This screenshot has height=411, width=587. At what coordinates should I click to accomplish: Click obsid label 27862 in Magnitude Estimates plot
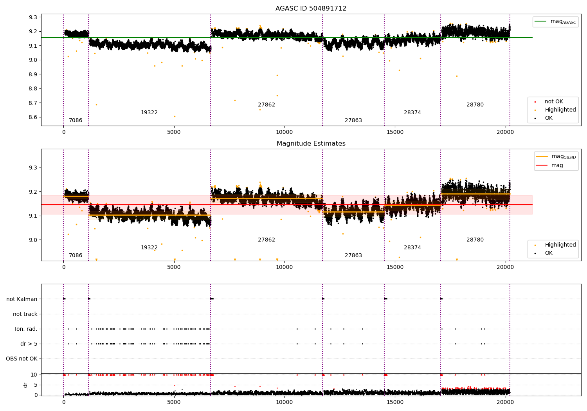coord(266,240)
